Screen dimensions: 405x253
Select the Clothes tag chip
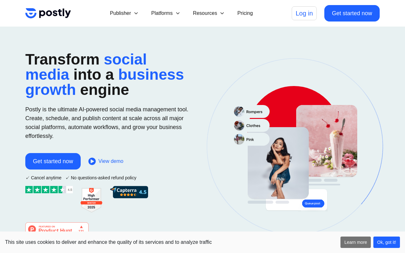pyautogui.click(x=252, y=126)
